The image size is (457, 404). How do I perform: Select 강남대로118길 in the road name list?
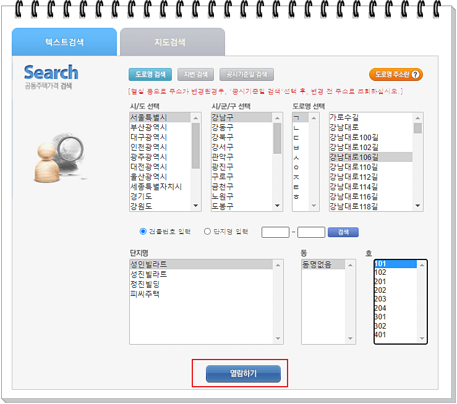coord(370,206)
